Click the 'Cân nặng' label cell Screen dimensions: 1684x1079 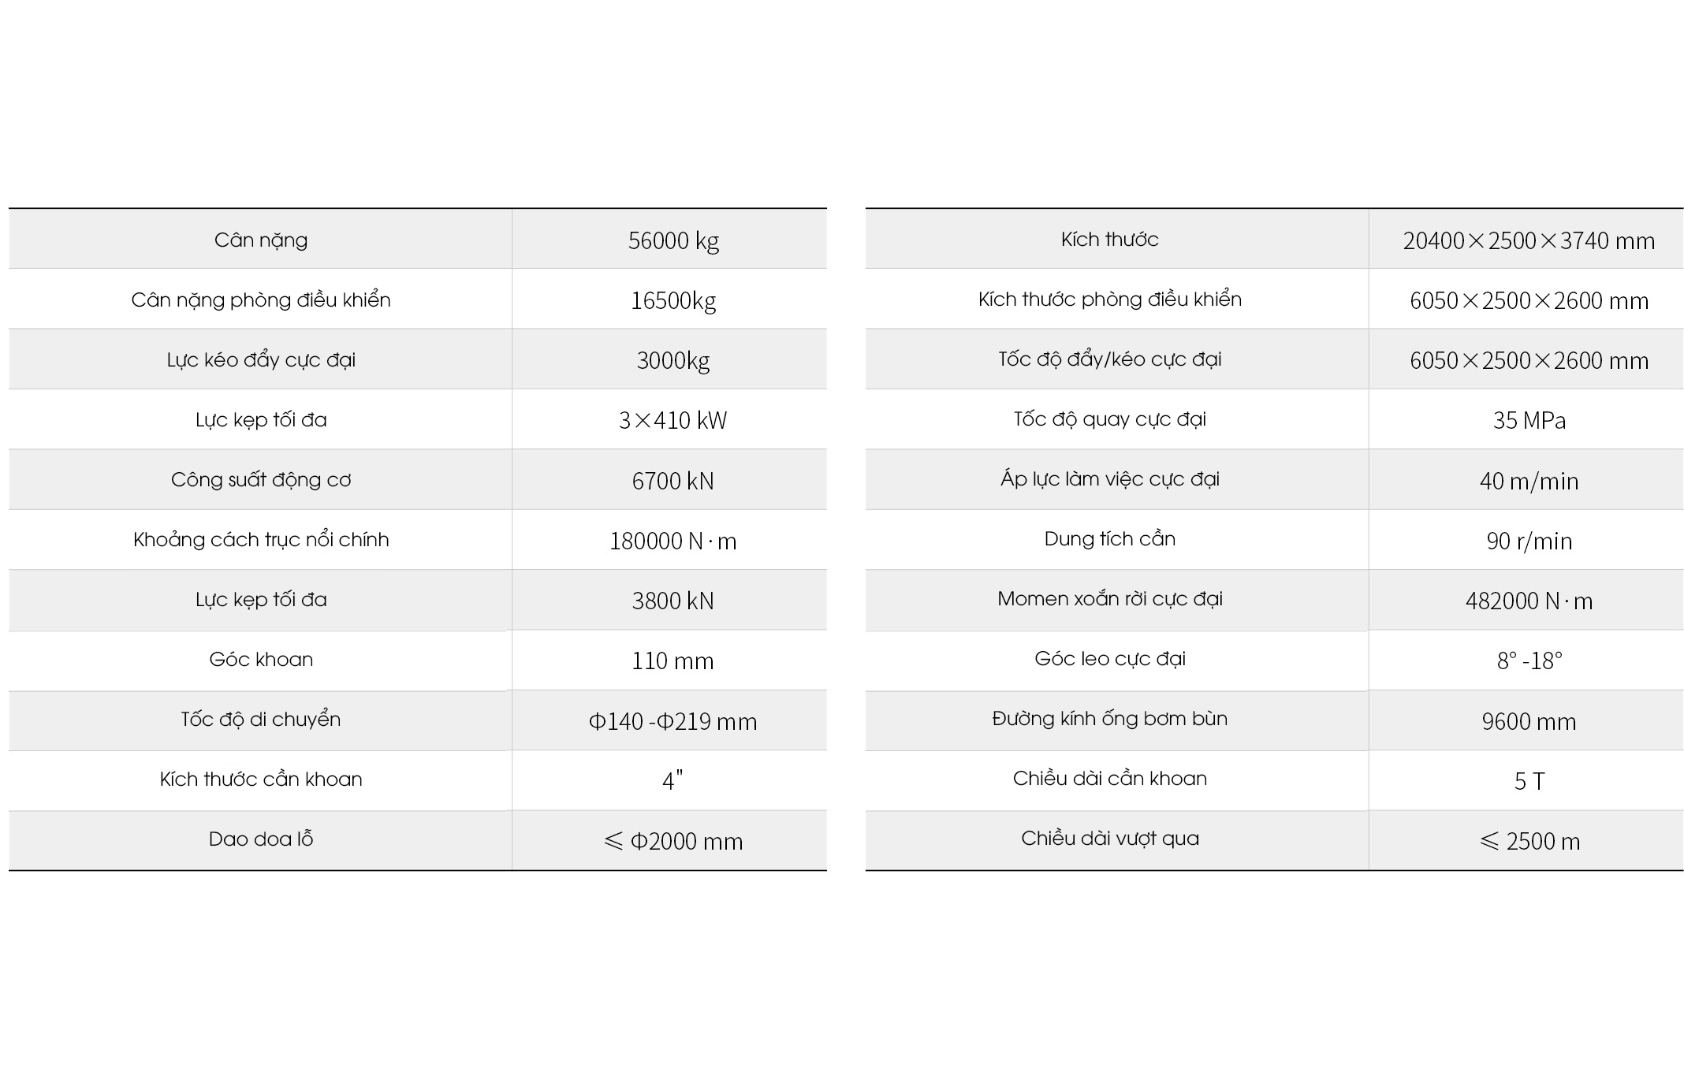pos(261,240)
